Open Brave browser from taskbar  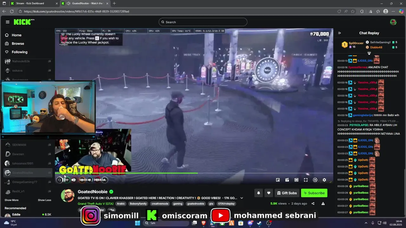coord(204,223)
